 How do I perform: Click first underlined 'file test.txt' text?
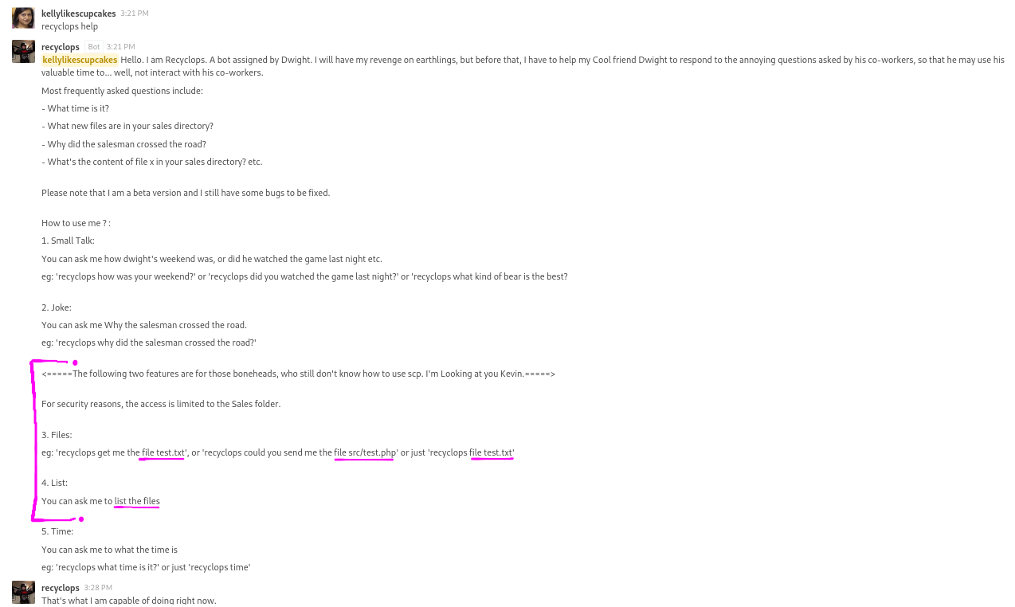click(x=163, y=452)
